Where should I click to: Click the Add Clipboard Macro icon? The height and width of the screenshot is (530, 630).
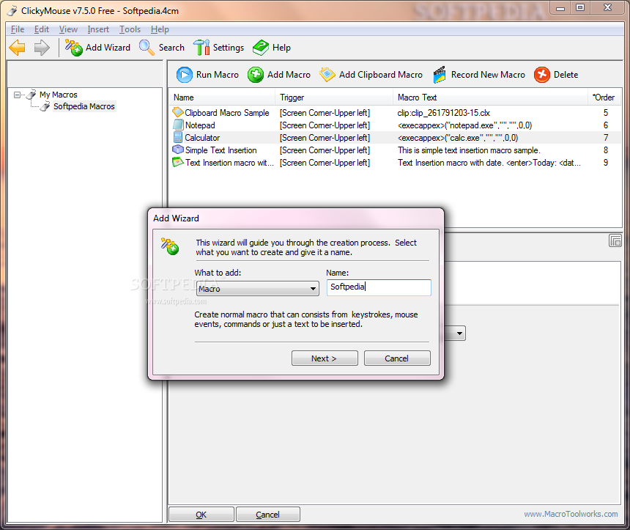(x=327, y=75)
